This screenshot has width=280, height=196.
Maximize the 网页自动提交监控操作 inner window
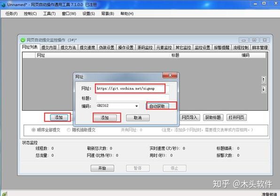click(254, 40)
